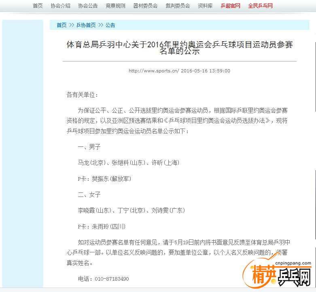Click 资料库 in the navigation bar
Image resolution: width=316 pixels, height=292 pixels.
click(x=205, y=6)
